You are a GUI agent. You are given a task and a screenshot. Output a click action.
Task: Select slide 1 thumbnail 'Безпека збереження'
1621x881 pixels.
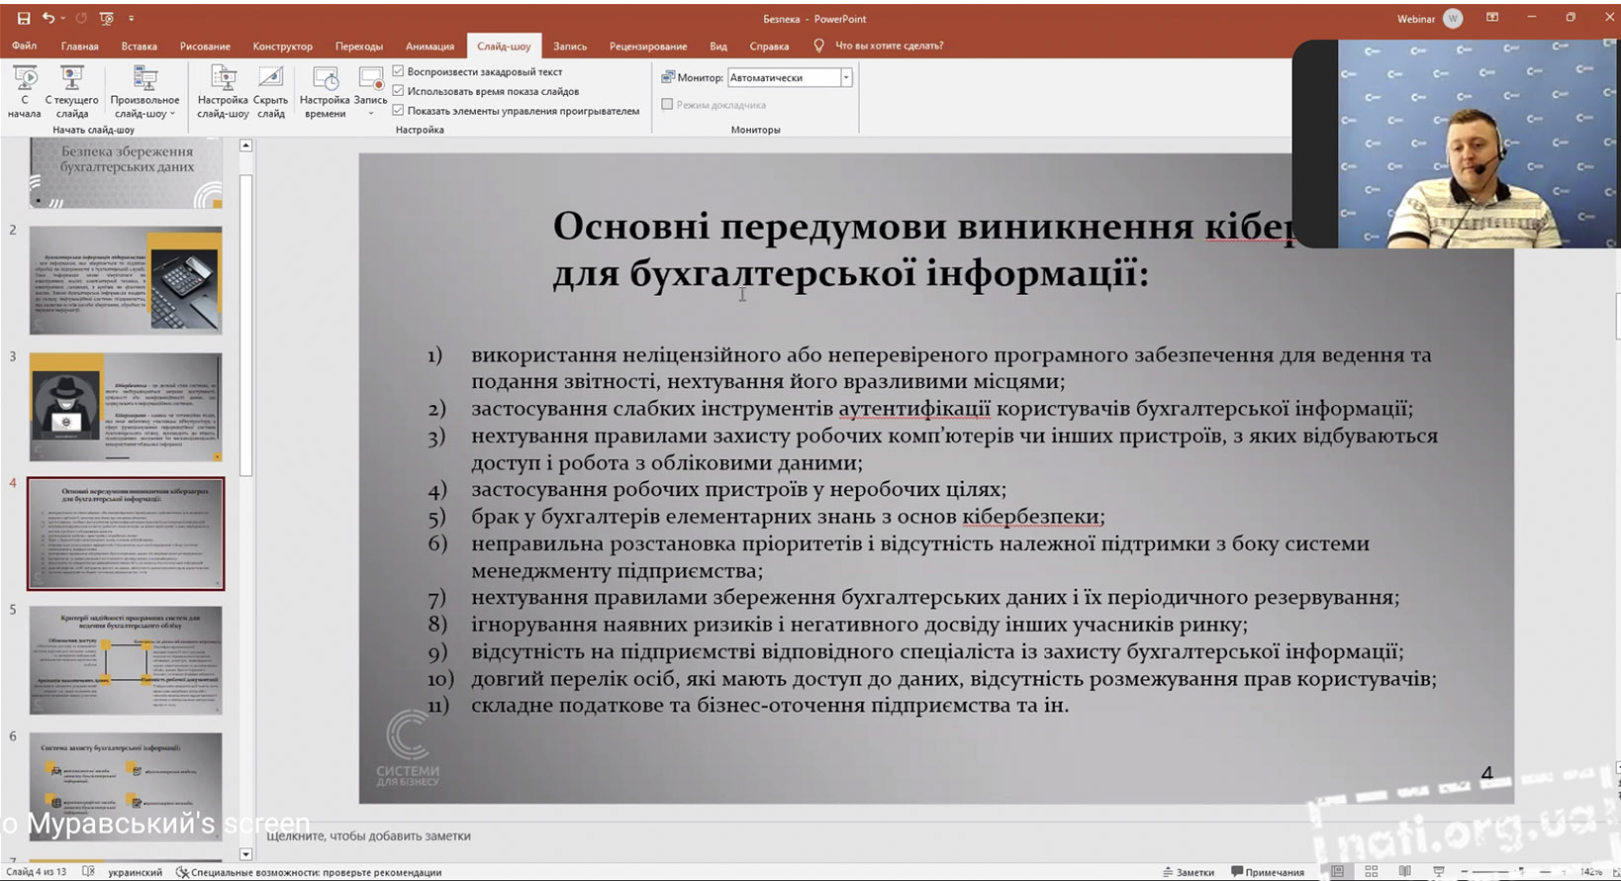(126, 172)
